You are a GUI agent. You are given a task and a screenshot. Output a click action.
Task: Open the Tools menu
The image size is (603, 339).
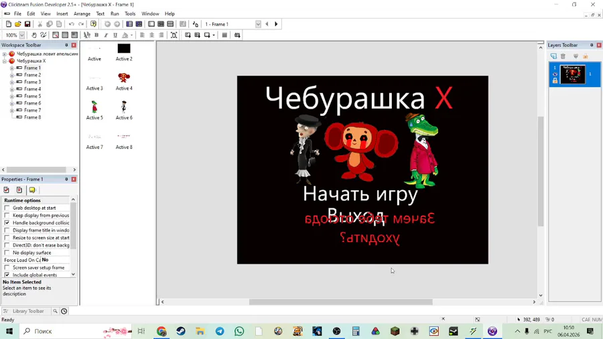pyautogui.click(x=130, y=13)
